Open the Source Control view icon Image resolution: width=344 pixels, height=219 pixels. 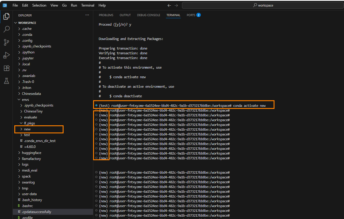coord(6,42)
